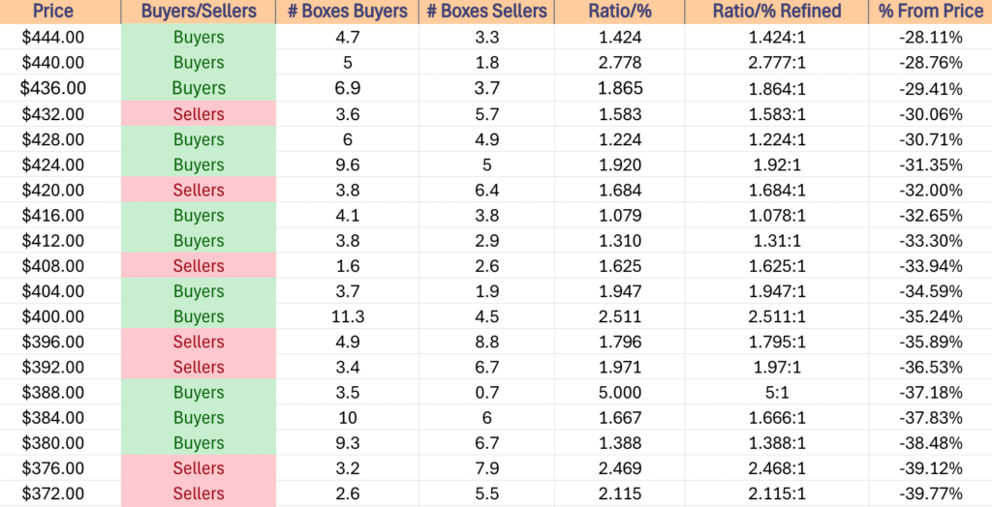
Task: Click the 8.8 sellers boxes cell
Action: 486,342
